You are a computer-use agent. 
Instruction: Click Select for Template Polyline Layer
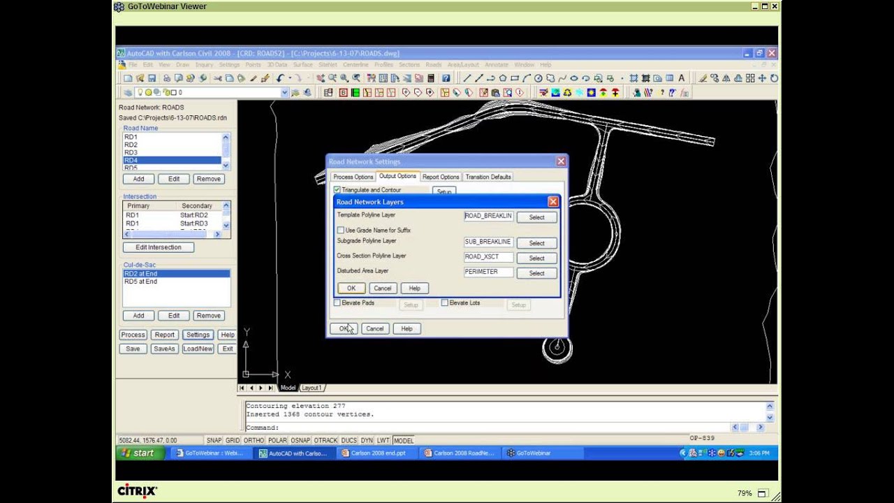click(536, 217)
